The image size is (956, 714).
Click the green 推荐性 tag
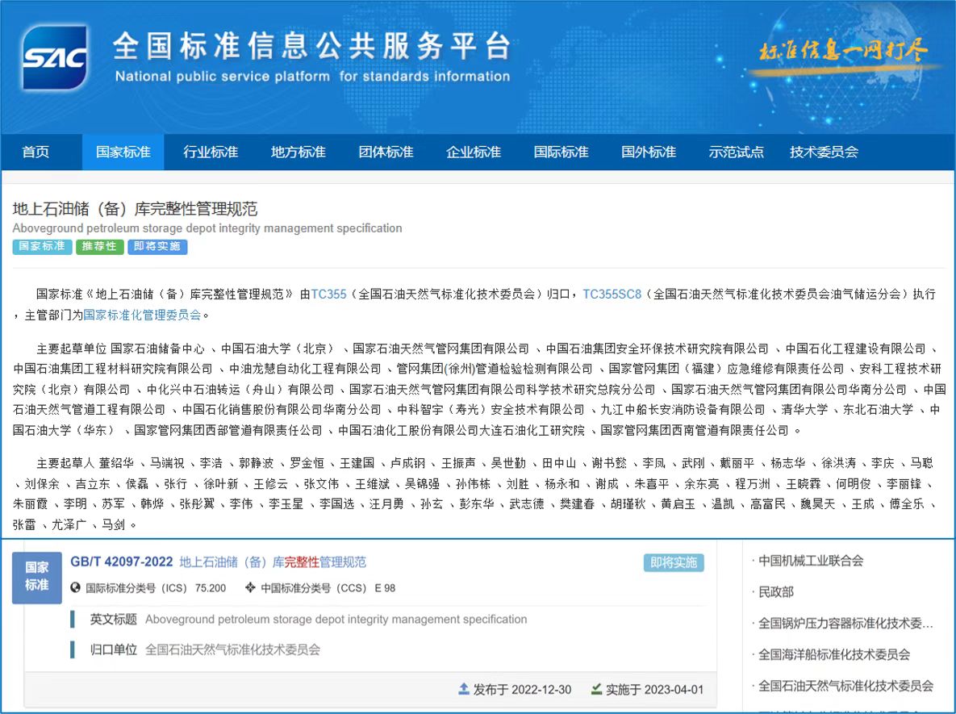[x=100, y=246]
